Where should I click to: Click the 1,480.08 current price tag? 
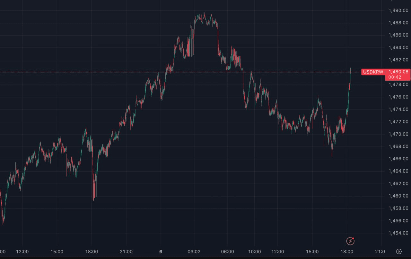[398, 72]
